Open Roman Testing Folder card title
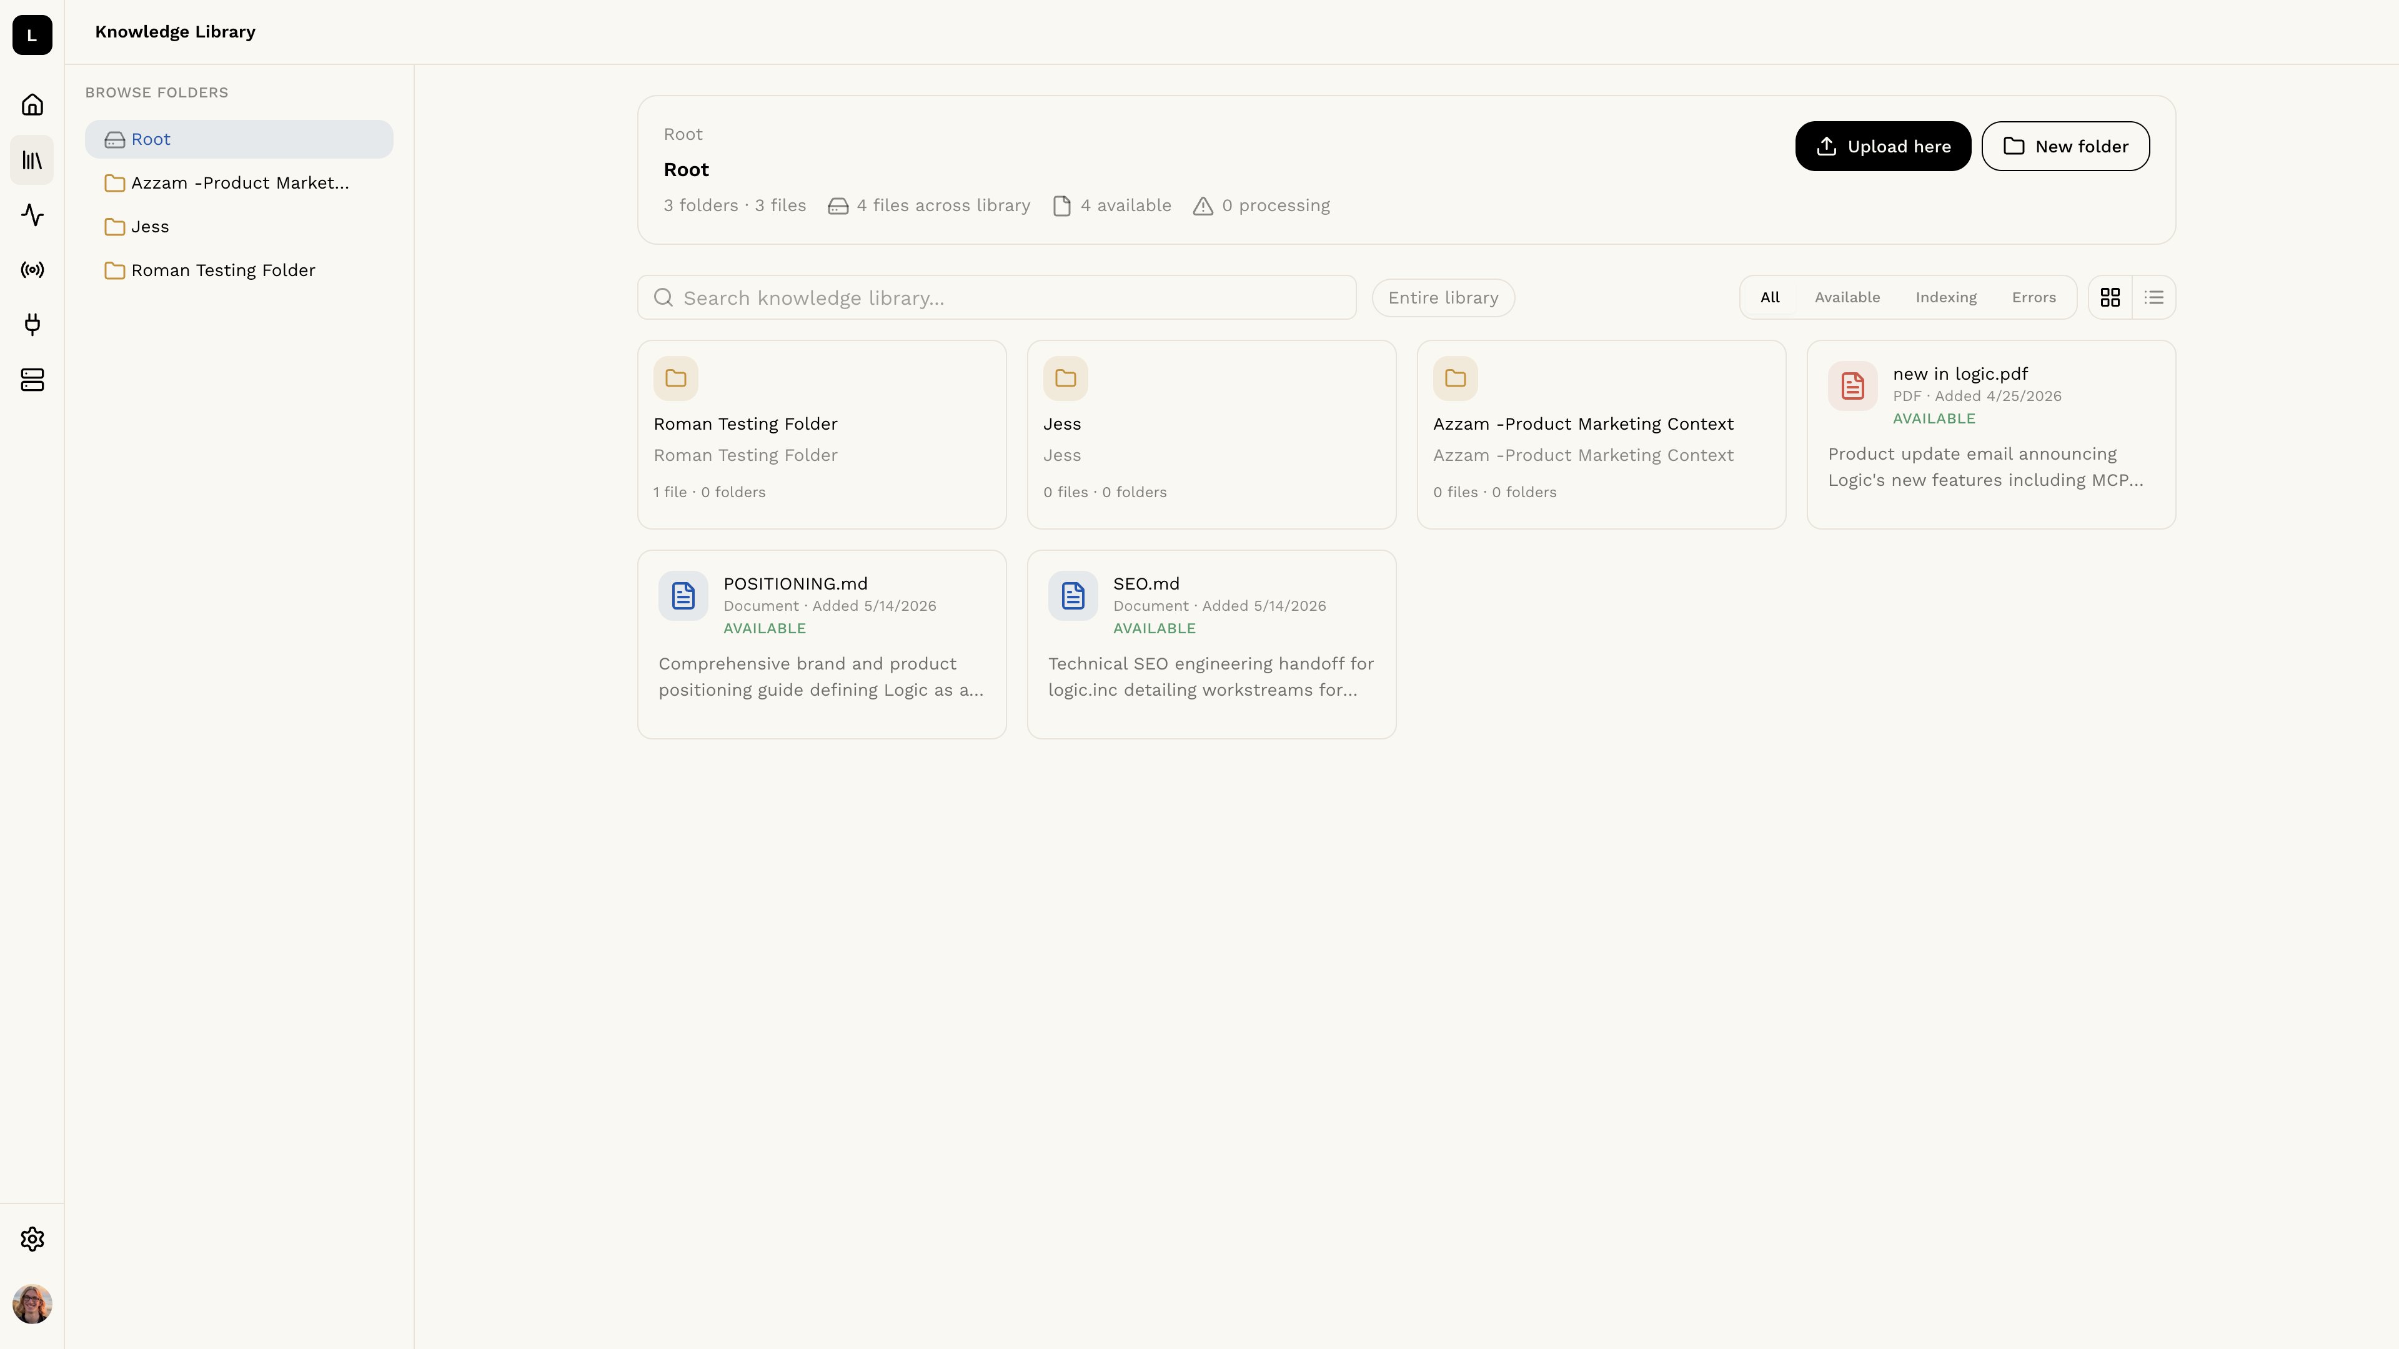The height and width of the screenshot is (1349, 2399). (746, 423)
